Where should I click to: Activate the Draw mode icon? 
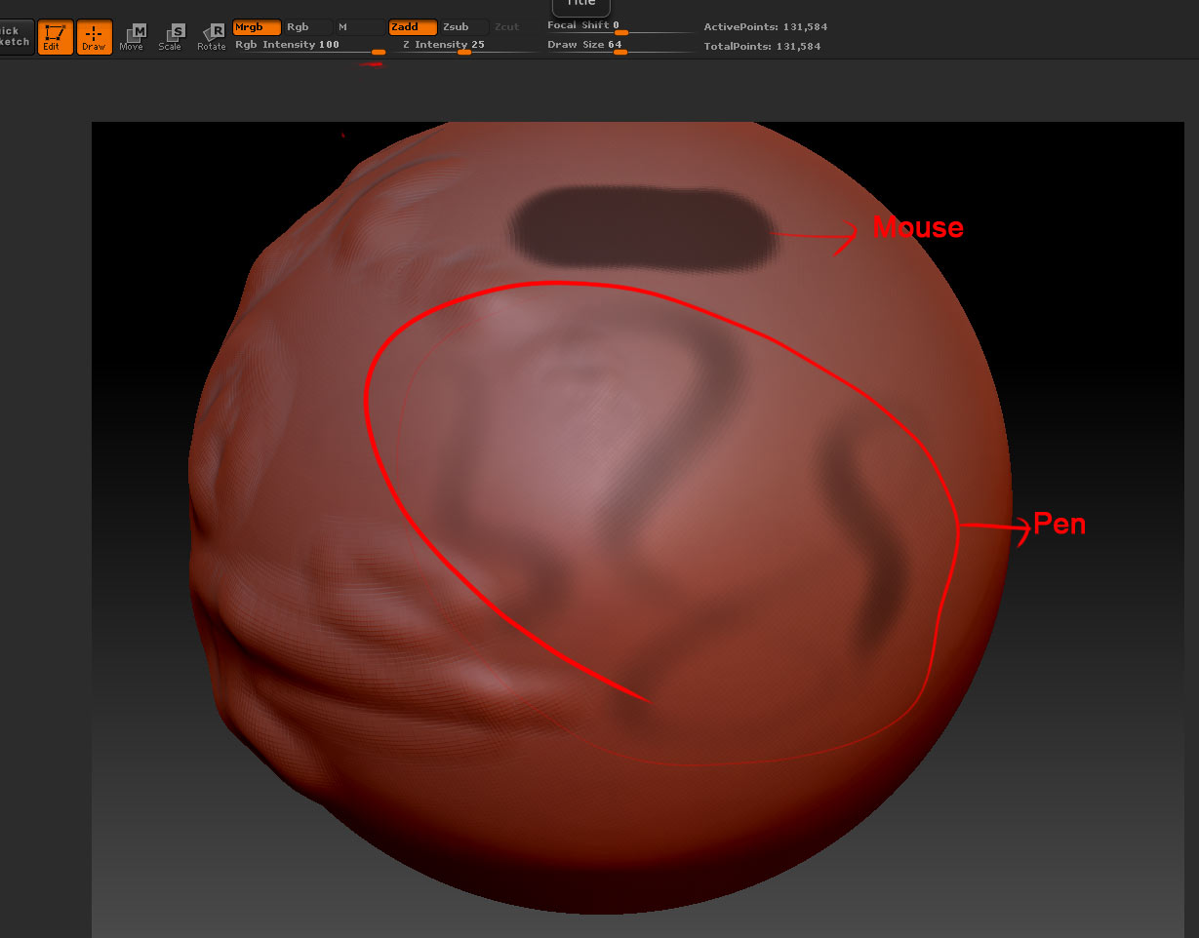click(95, 37)
